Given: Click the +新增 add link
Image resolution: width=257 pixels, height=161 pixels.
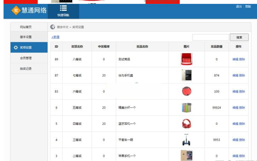Looking at the screenshot, I should pyautogui.click(x=55, y=37).
